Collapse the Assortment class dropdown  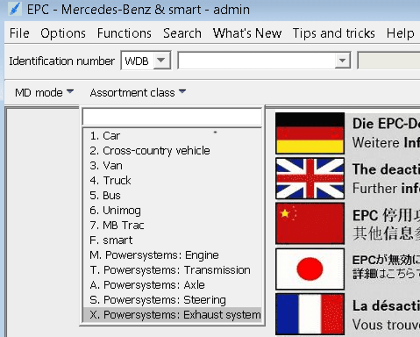pos(138,93)
